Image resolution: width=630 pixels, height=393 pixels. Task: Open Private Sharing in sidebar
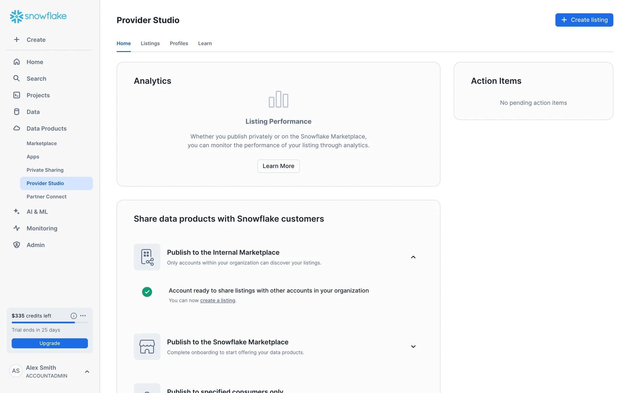tap(45, 170)
